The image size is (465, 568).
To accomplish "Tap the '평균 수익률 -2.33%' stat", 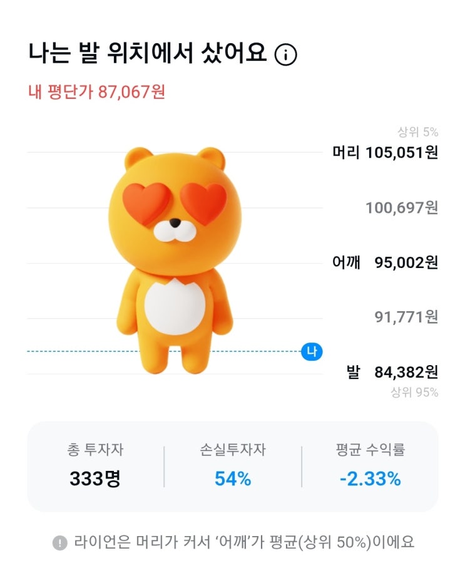I will pos(370,467).
